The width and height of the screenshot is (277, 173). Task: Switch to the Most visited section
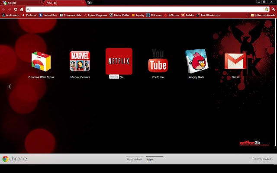[134, 159]
